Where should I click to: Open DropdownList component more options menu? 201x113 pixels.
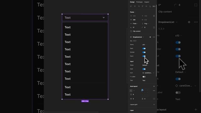coord(154,37)
